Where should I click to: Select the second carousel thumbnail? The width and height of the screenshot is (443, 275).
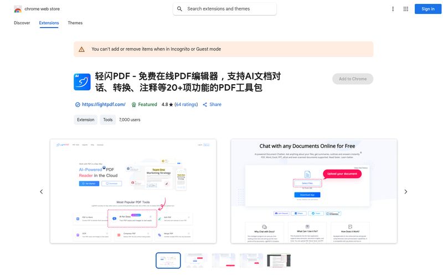[x=196, y=260]
